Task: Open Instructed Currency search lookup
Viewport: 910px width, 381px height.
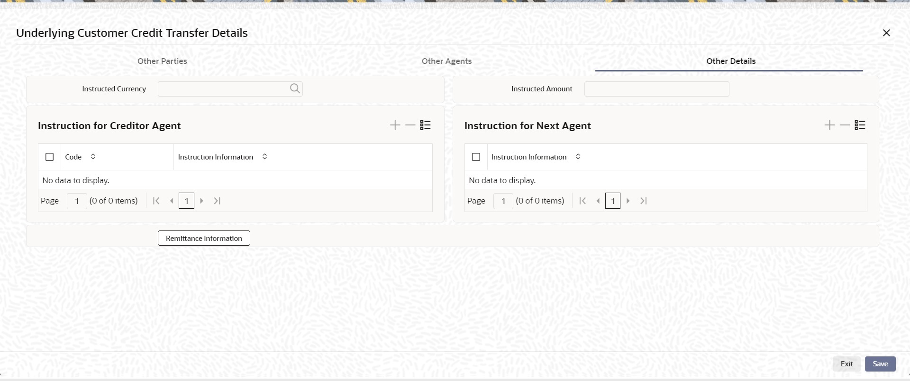Action: click(x=295, y=89)
